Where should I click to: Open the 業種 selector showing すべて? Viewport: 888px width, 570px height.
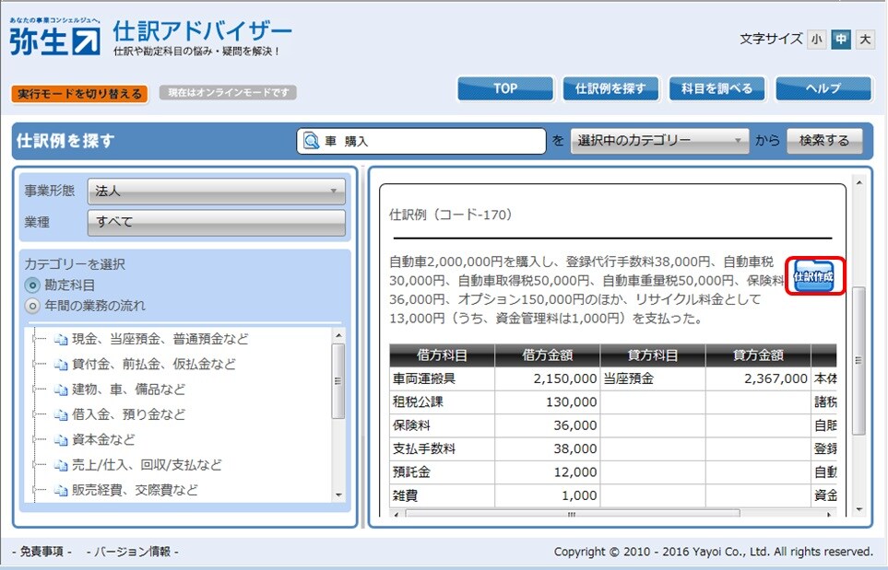coord(216,222)
